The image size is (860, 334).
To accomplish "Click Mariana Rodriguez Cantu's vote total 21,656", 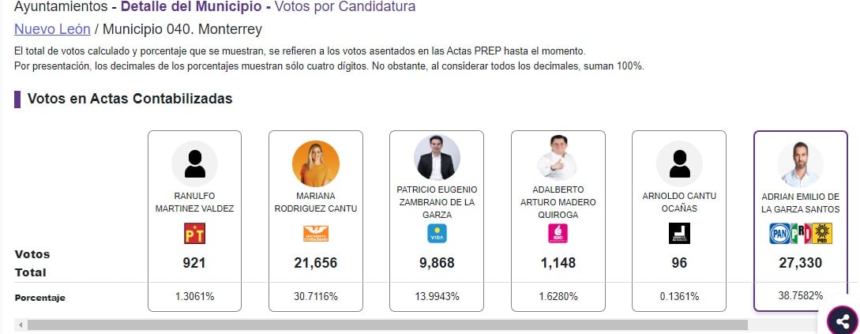I will (315, 263).
